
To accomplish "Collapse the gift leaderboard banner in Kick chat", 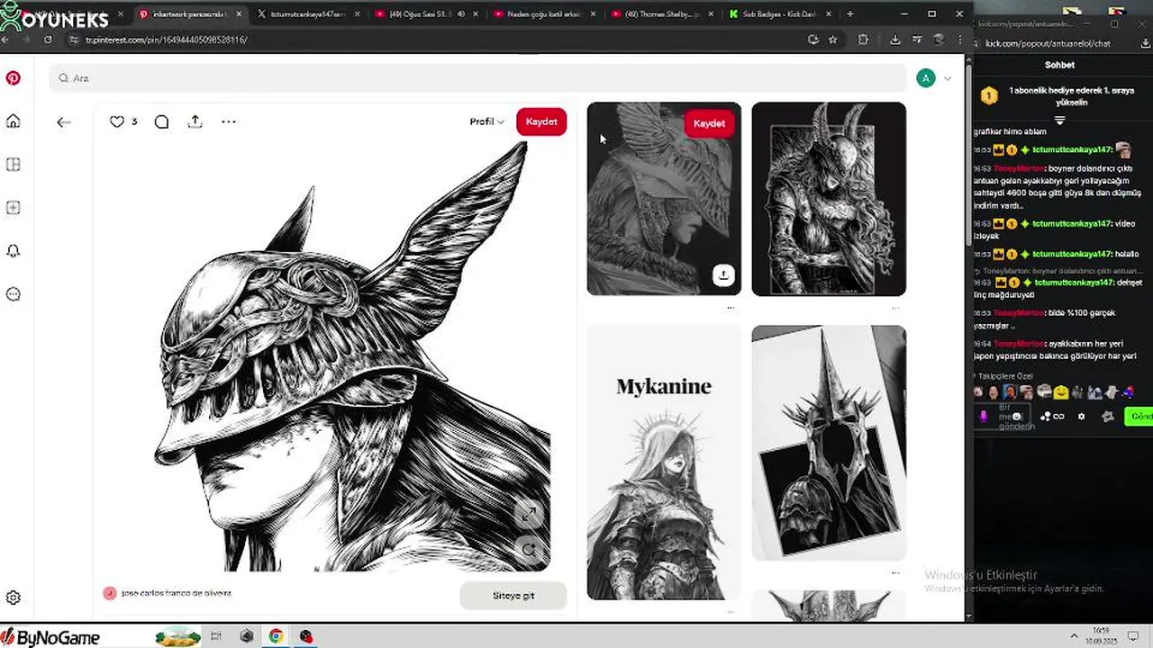I will (1059, 121).
